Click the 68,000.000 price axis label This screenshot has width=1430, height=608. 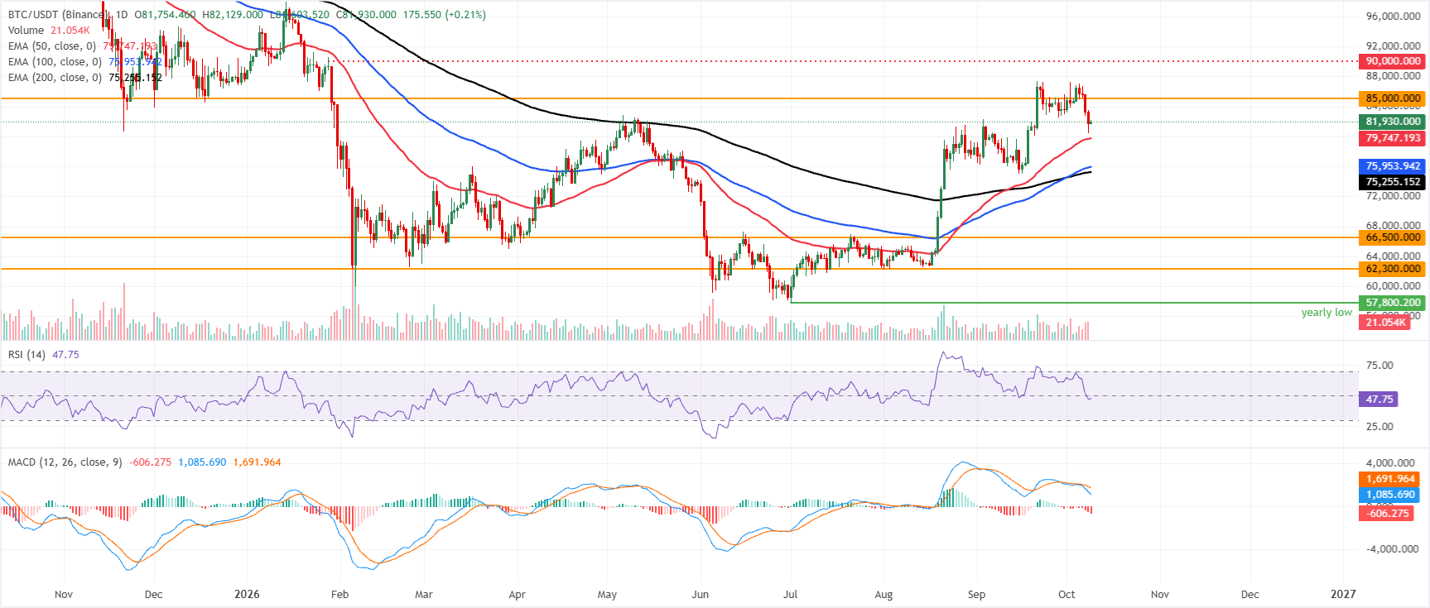pyautogui.click(x=1394, y=226)
